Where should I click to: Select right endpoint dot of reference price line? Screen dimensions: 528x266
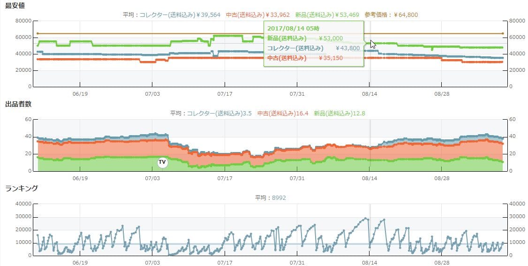[503, 33]
